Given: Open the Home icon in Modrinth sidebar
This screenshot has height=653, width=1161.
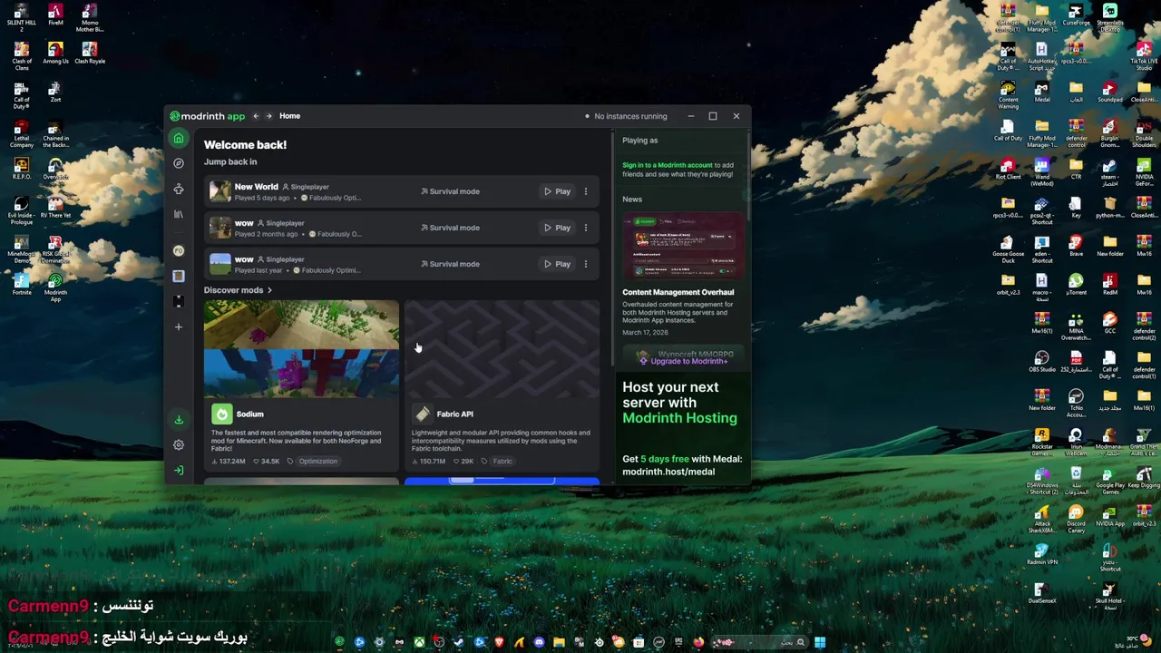Looking at the screenshot, I should point(179,139).
